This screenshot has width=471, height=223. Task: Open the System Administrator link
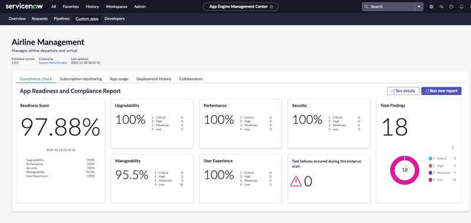[x=53, y=63]
